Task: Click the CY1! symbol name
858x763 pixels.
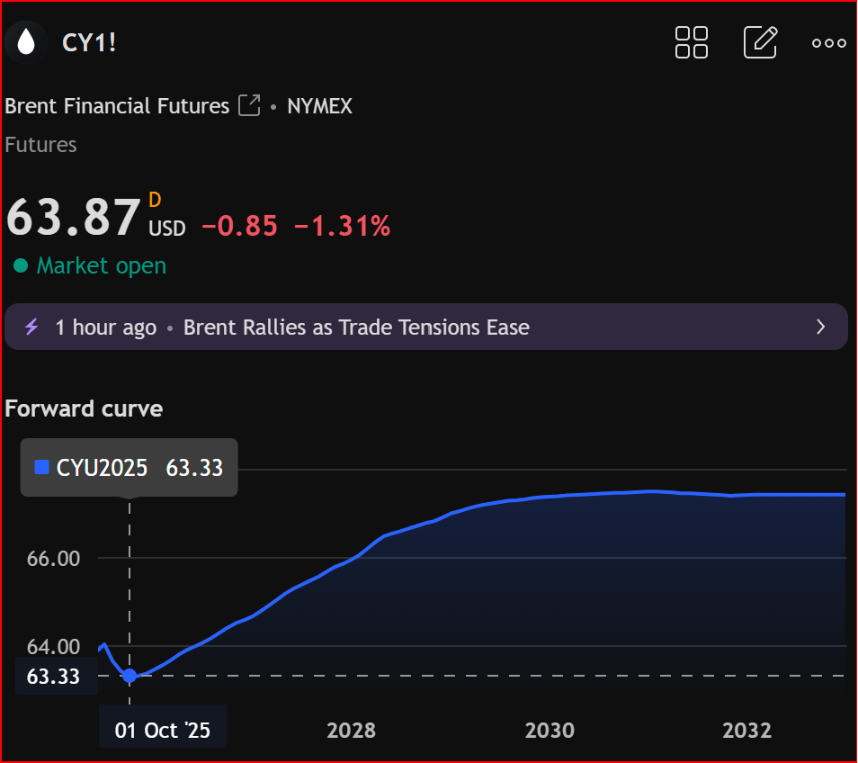Action: 89,42
